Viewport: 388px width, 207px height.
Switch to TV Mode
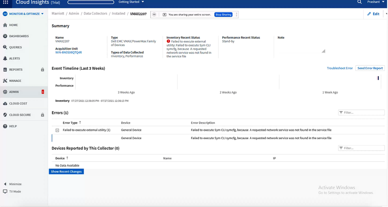tap(15, 191)
